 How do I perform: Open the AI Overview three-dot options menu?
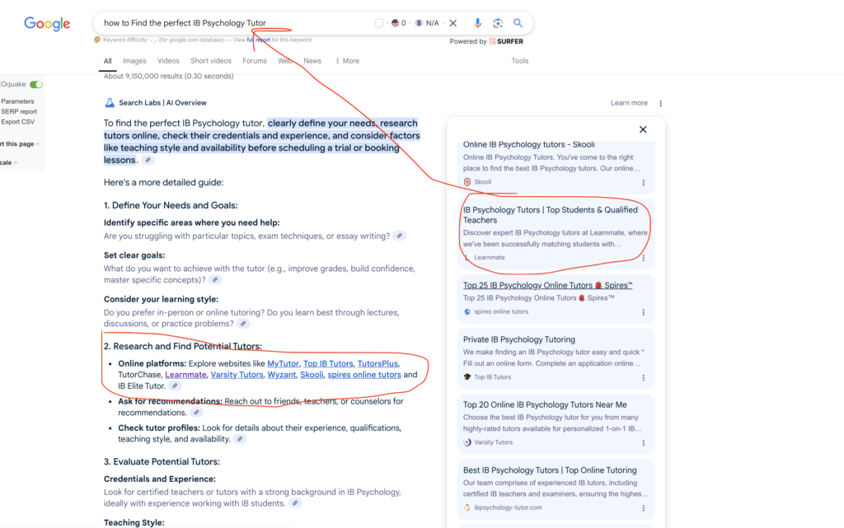(660, 103)
